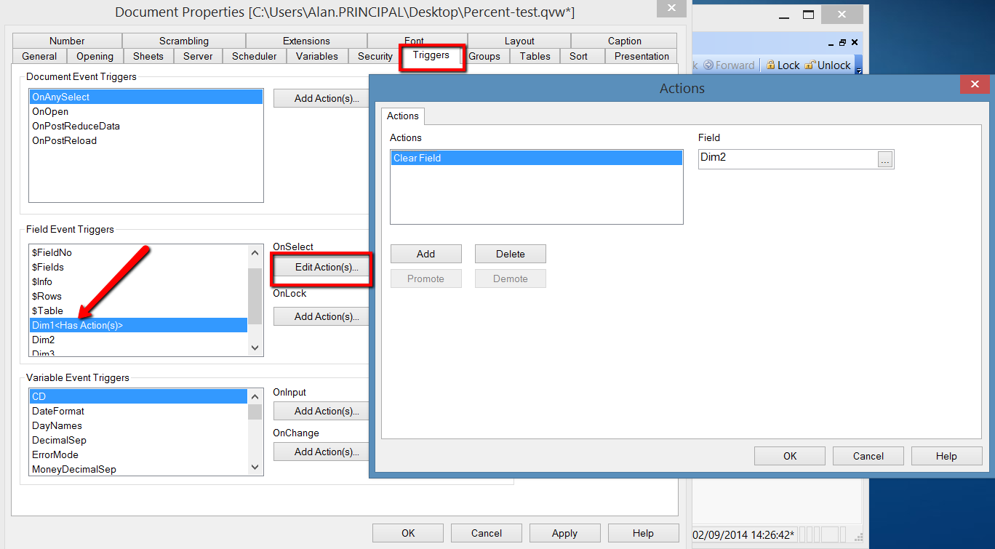Go to the Groups tab
The width and height of the screenshot is (995, 549).
pos(484,56)
